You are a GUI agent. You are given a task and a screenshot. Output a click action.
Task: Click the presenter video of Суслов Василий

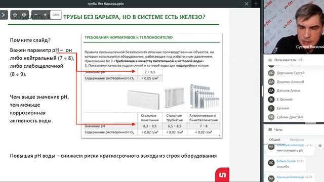click(294, 27)
